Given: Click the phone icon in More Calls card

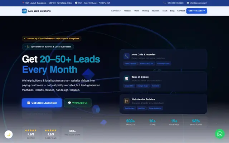Looking at the screenshot, I should (126, 56).
